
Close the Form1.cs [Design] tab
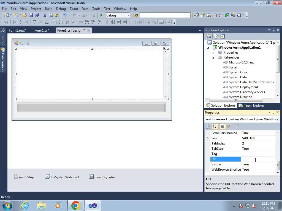point(89,30)
